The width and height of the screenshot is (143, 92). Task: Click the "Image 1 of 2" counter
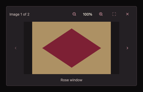pyautogui.click(x=19, y=14)
